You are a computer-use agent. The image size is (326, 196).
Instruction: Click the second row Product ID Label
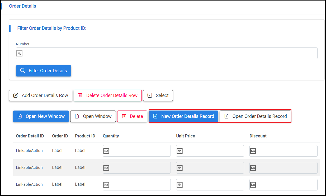tap(80, 168)
